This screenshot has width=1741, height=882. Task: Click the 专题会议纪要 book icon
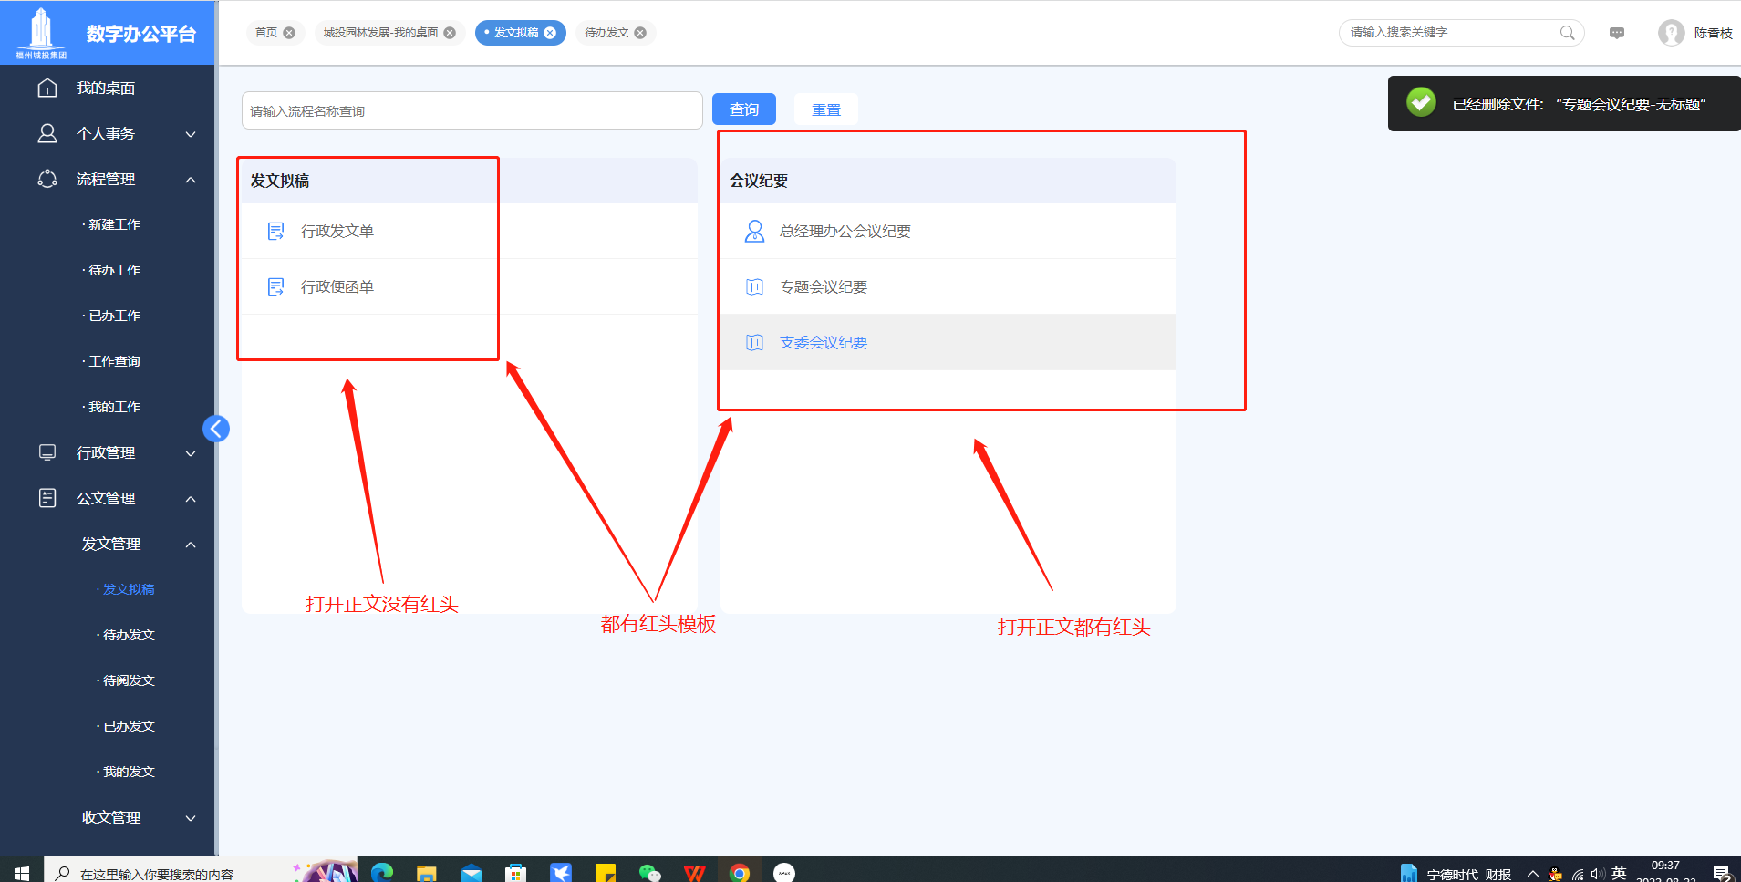point(754,286)
